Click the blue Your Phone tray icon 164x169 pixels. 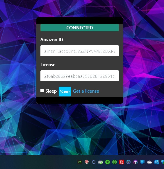pyautogui.click(x=142, y=162)
